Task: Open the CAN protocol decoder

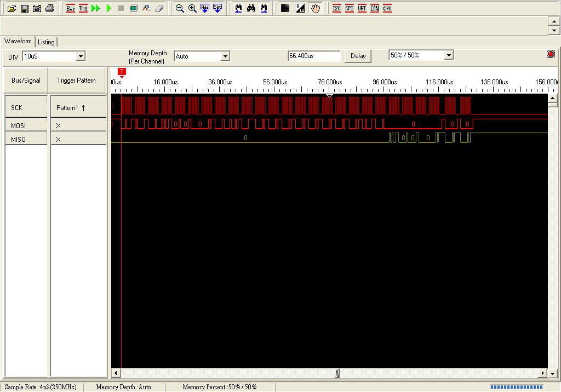Action: (x=375, y=9)
